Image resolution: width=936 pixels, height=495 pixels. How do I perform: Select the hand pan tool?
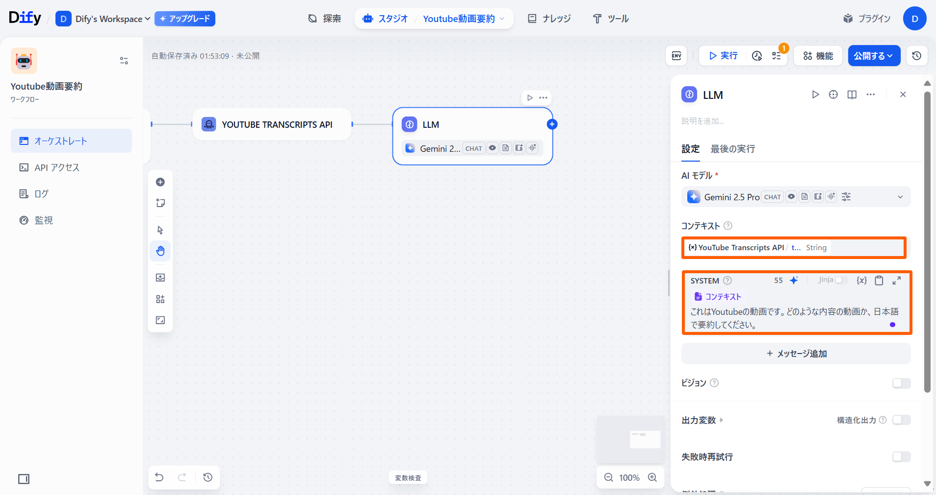160,251
